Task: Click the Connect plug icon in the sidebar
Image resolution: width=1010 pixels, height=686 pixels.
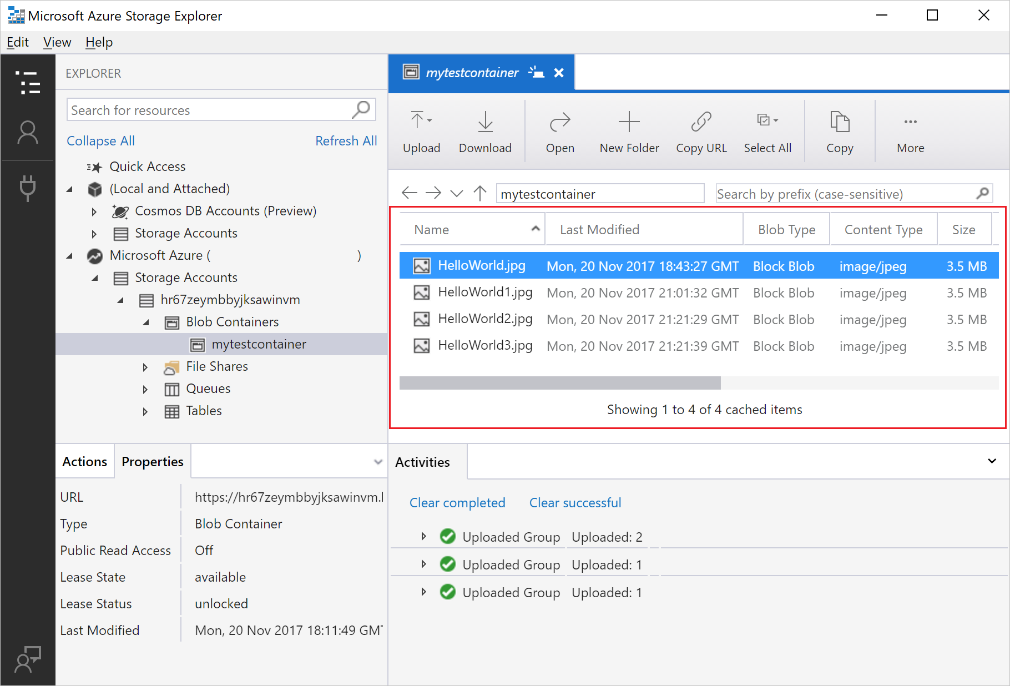Action: tap(28, 187)
